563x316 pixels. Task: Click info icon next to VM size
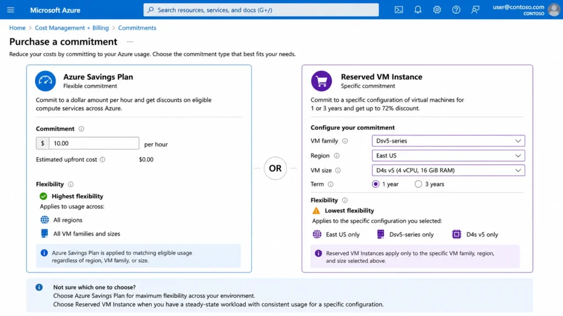pos(338,170)
